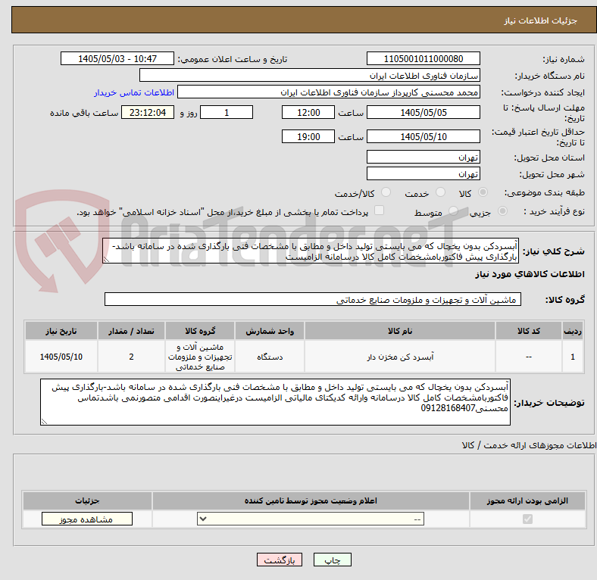
Task: Click the delivery city field تهران
Action: [x=423, y=173]
